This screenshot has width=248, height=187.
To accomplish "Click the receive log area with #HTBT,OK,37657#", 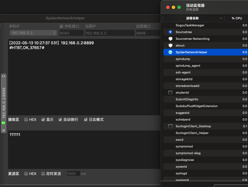I will [x=84, y=77].
